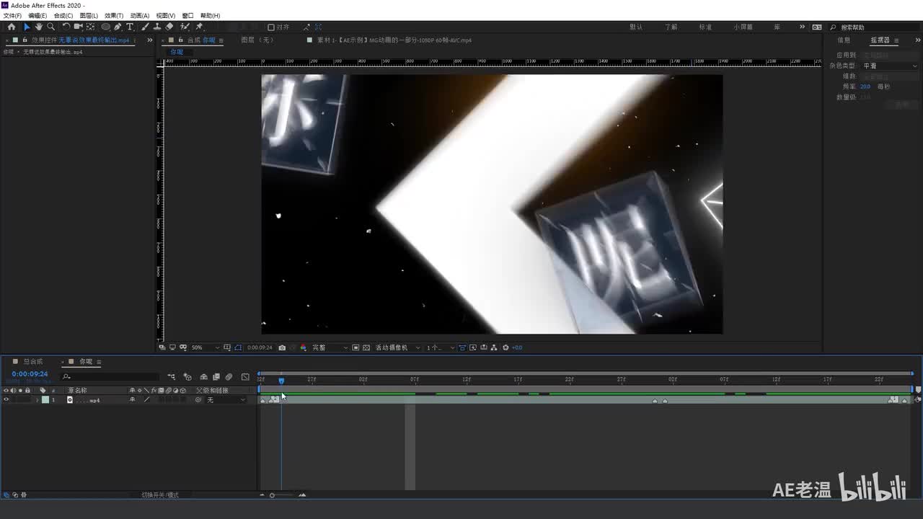
Task: Click the layer 1 label color swatch
Action: click(45, 400)
